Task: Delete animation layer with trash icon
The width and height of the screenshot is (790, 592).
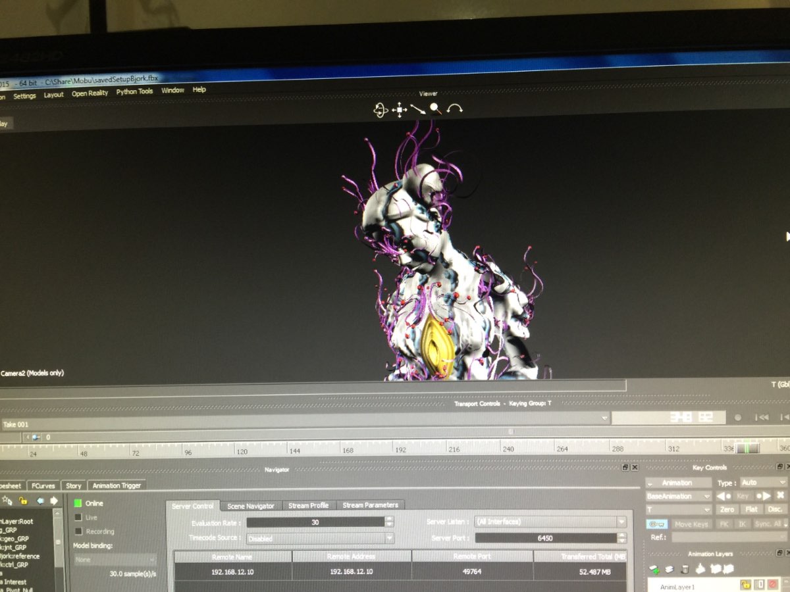Action: pos(685,569)
